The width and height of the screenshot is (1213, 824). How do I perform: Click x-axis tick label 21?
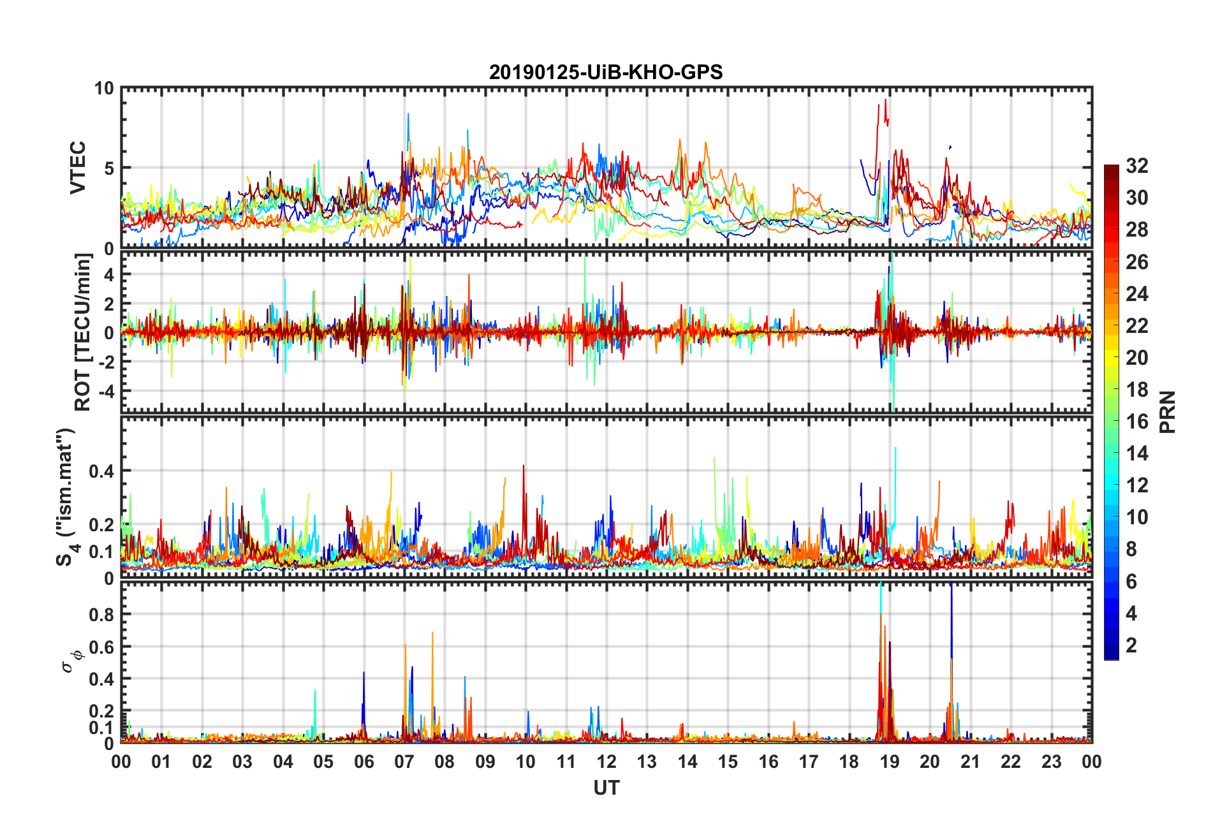(x=971, y=762)
